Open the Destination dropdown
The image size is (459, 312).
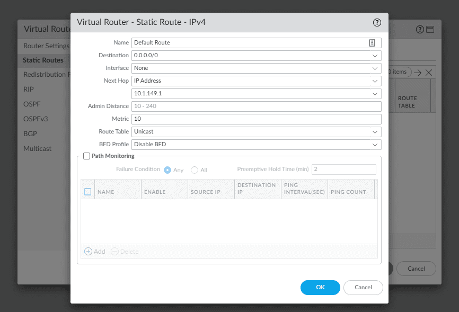click(375, 55)
